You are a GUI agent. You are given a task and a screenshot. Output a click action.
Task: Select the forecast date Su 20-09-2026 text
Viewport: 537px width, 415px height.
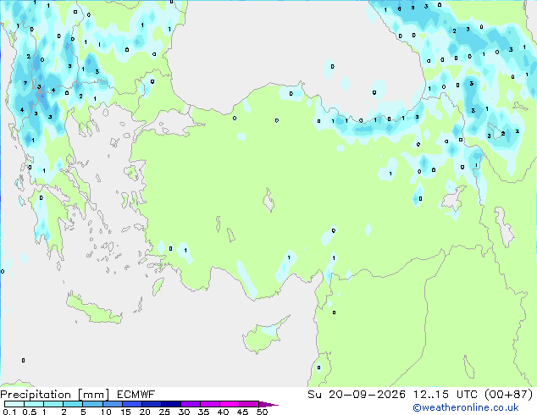coord(357,395)
